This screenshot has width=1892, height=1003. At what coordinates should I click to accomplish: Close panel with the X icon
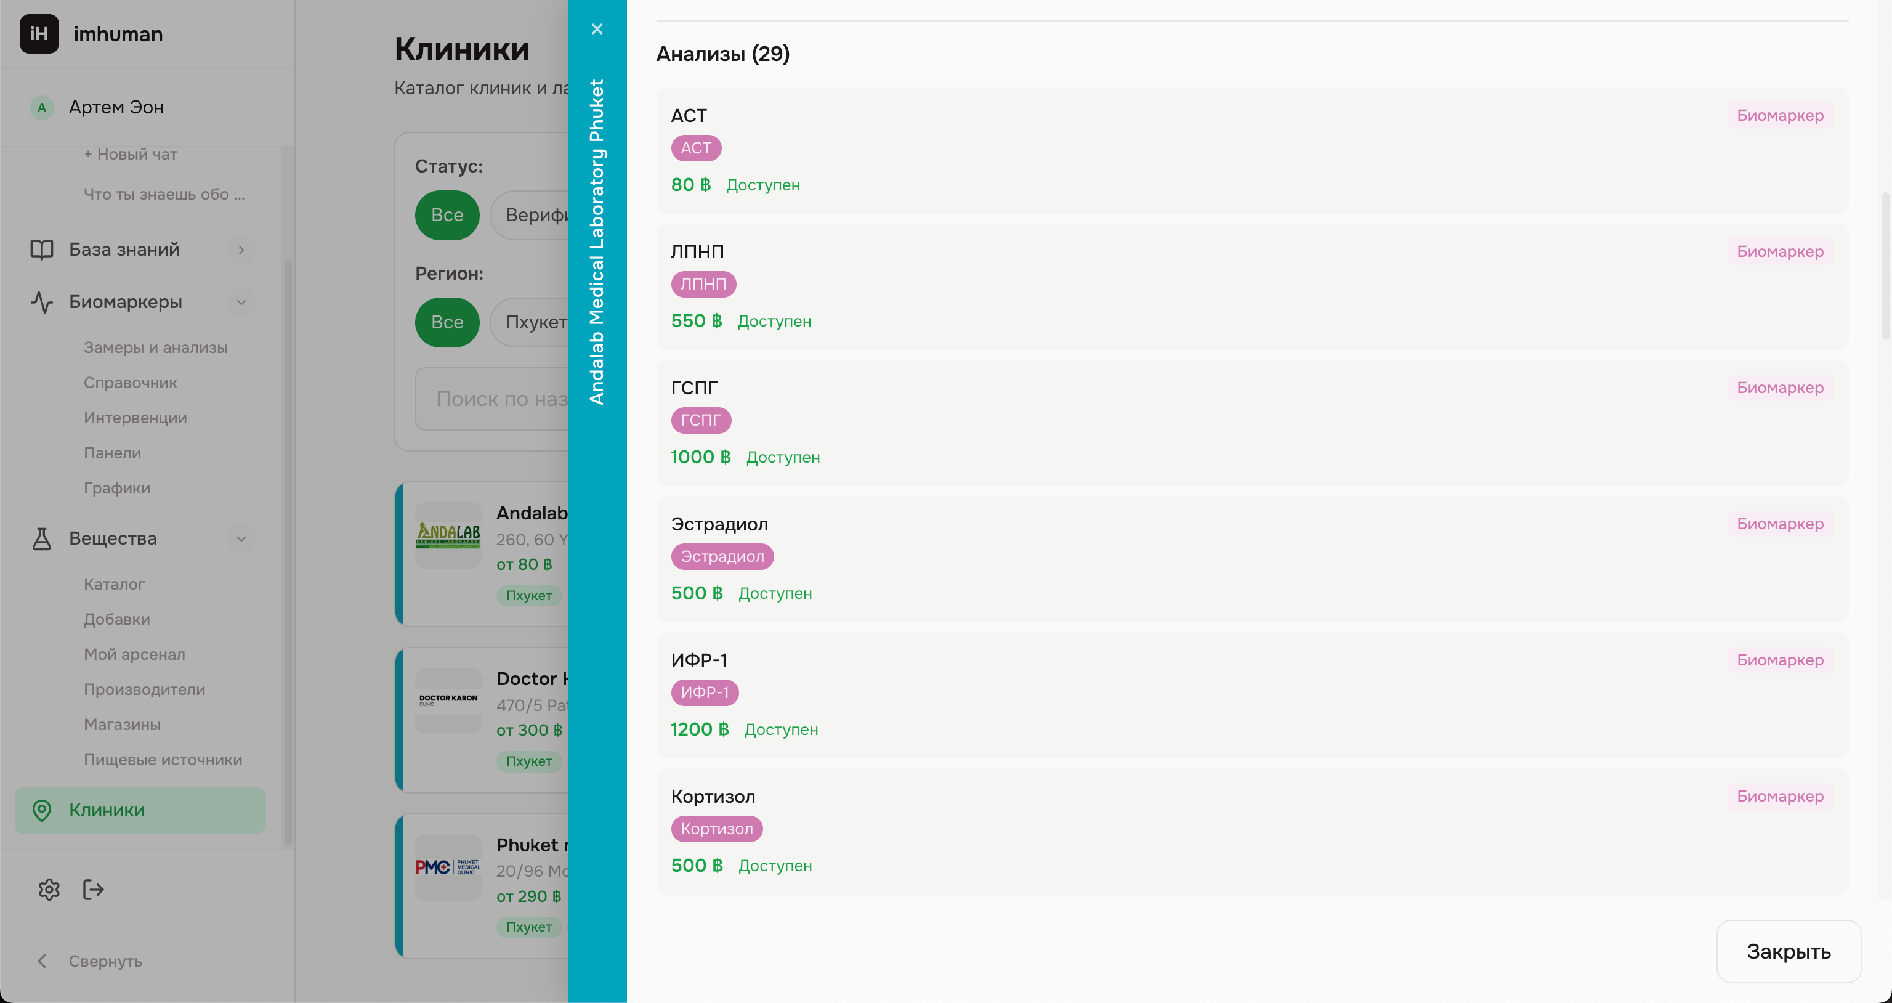click(596, 30)
